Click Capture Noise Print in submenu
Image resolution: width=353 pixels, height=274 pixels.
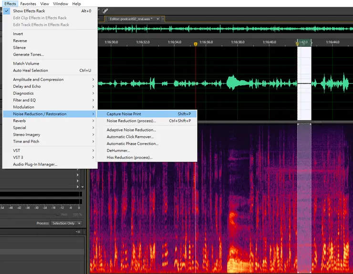(x=124, y=114)
